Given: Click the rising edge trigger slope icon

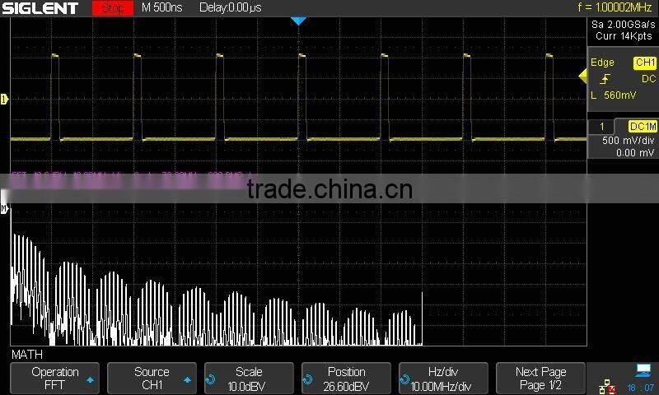Looking at the screenshot, I should [x=605, y=78].
